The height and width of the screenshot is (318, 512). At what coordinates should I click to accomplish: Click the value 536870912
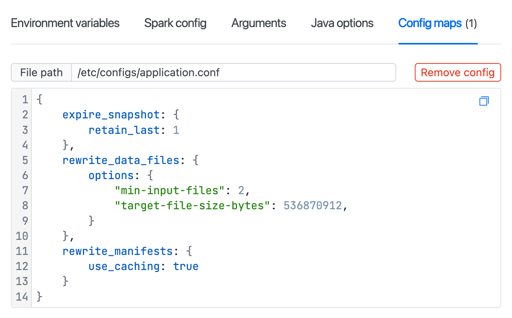pos(313,205)
